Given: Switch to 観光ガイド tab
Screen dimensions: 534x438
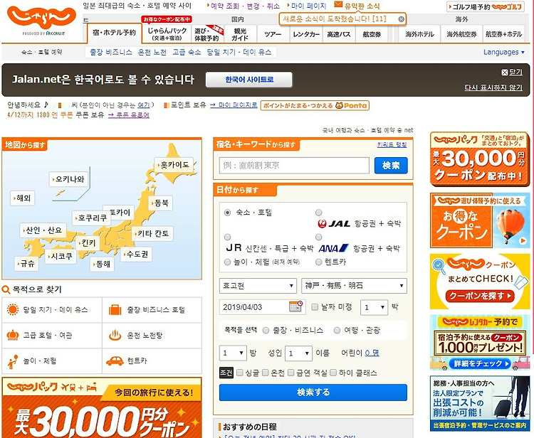Looking at the screenshot, I should (x=240, y=33).
